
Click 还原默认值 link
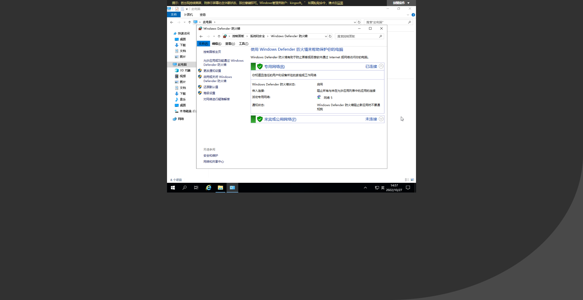210,87
